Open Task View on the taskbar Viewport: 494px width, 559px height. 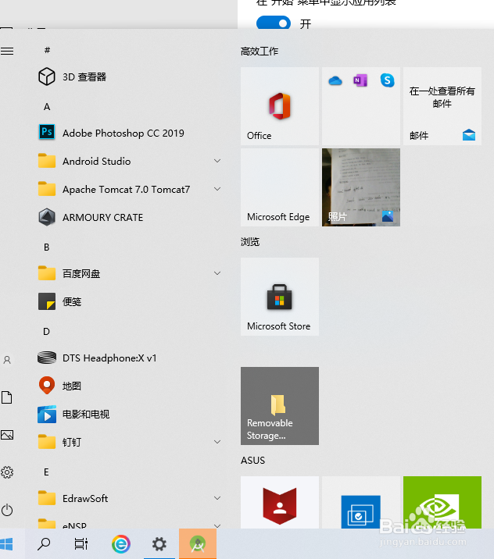click(x=81, y=544)
